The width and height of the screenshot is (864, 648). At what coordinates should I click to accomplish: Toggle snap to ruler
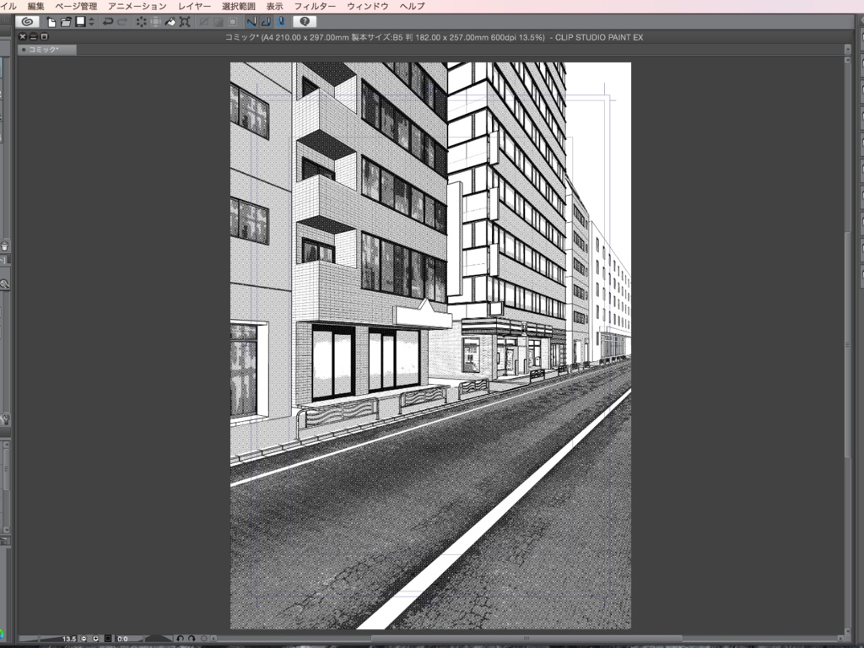251,22
